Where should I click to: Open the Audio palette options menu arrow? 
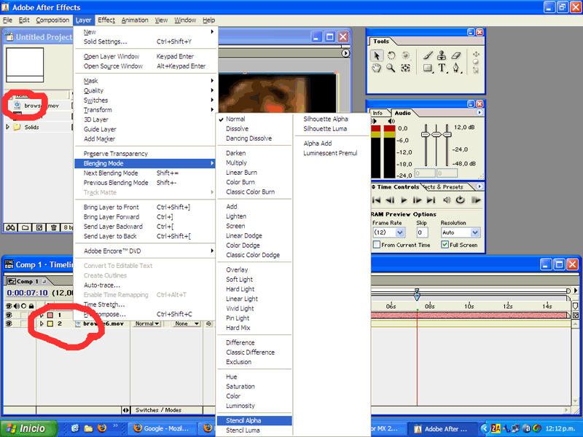click(480, 112)
